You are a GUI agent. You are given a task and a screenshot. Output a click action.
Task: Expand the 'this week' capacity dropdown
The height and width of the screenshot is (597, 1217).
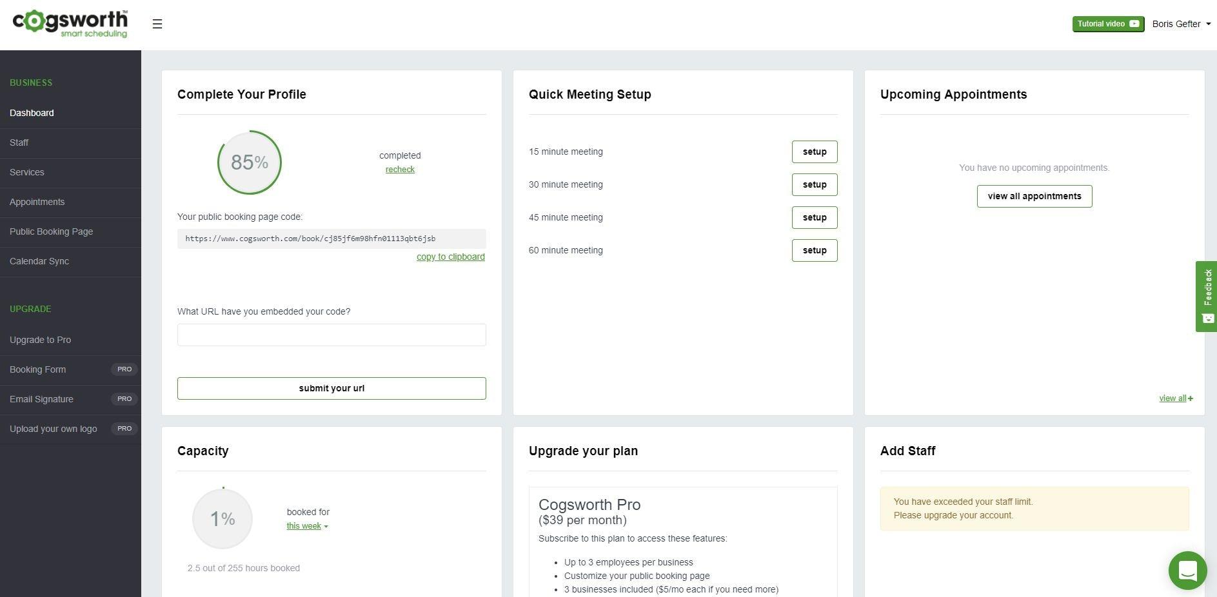pyautogui.click(x=307, y=526)
